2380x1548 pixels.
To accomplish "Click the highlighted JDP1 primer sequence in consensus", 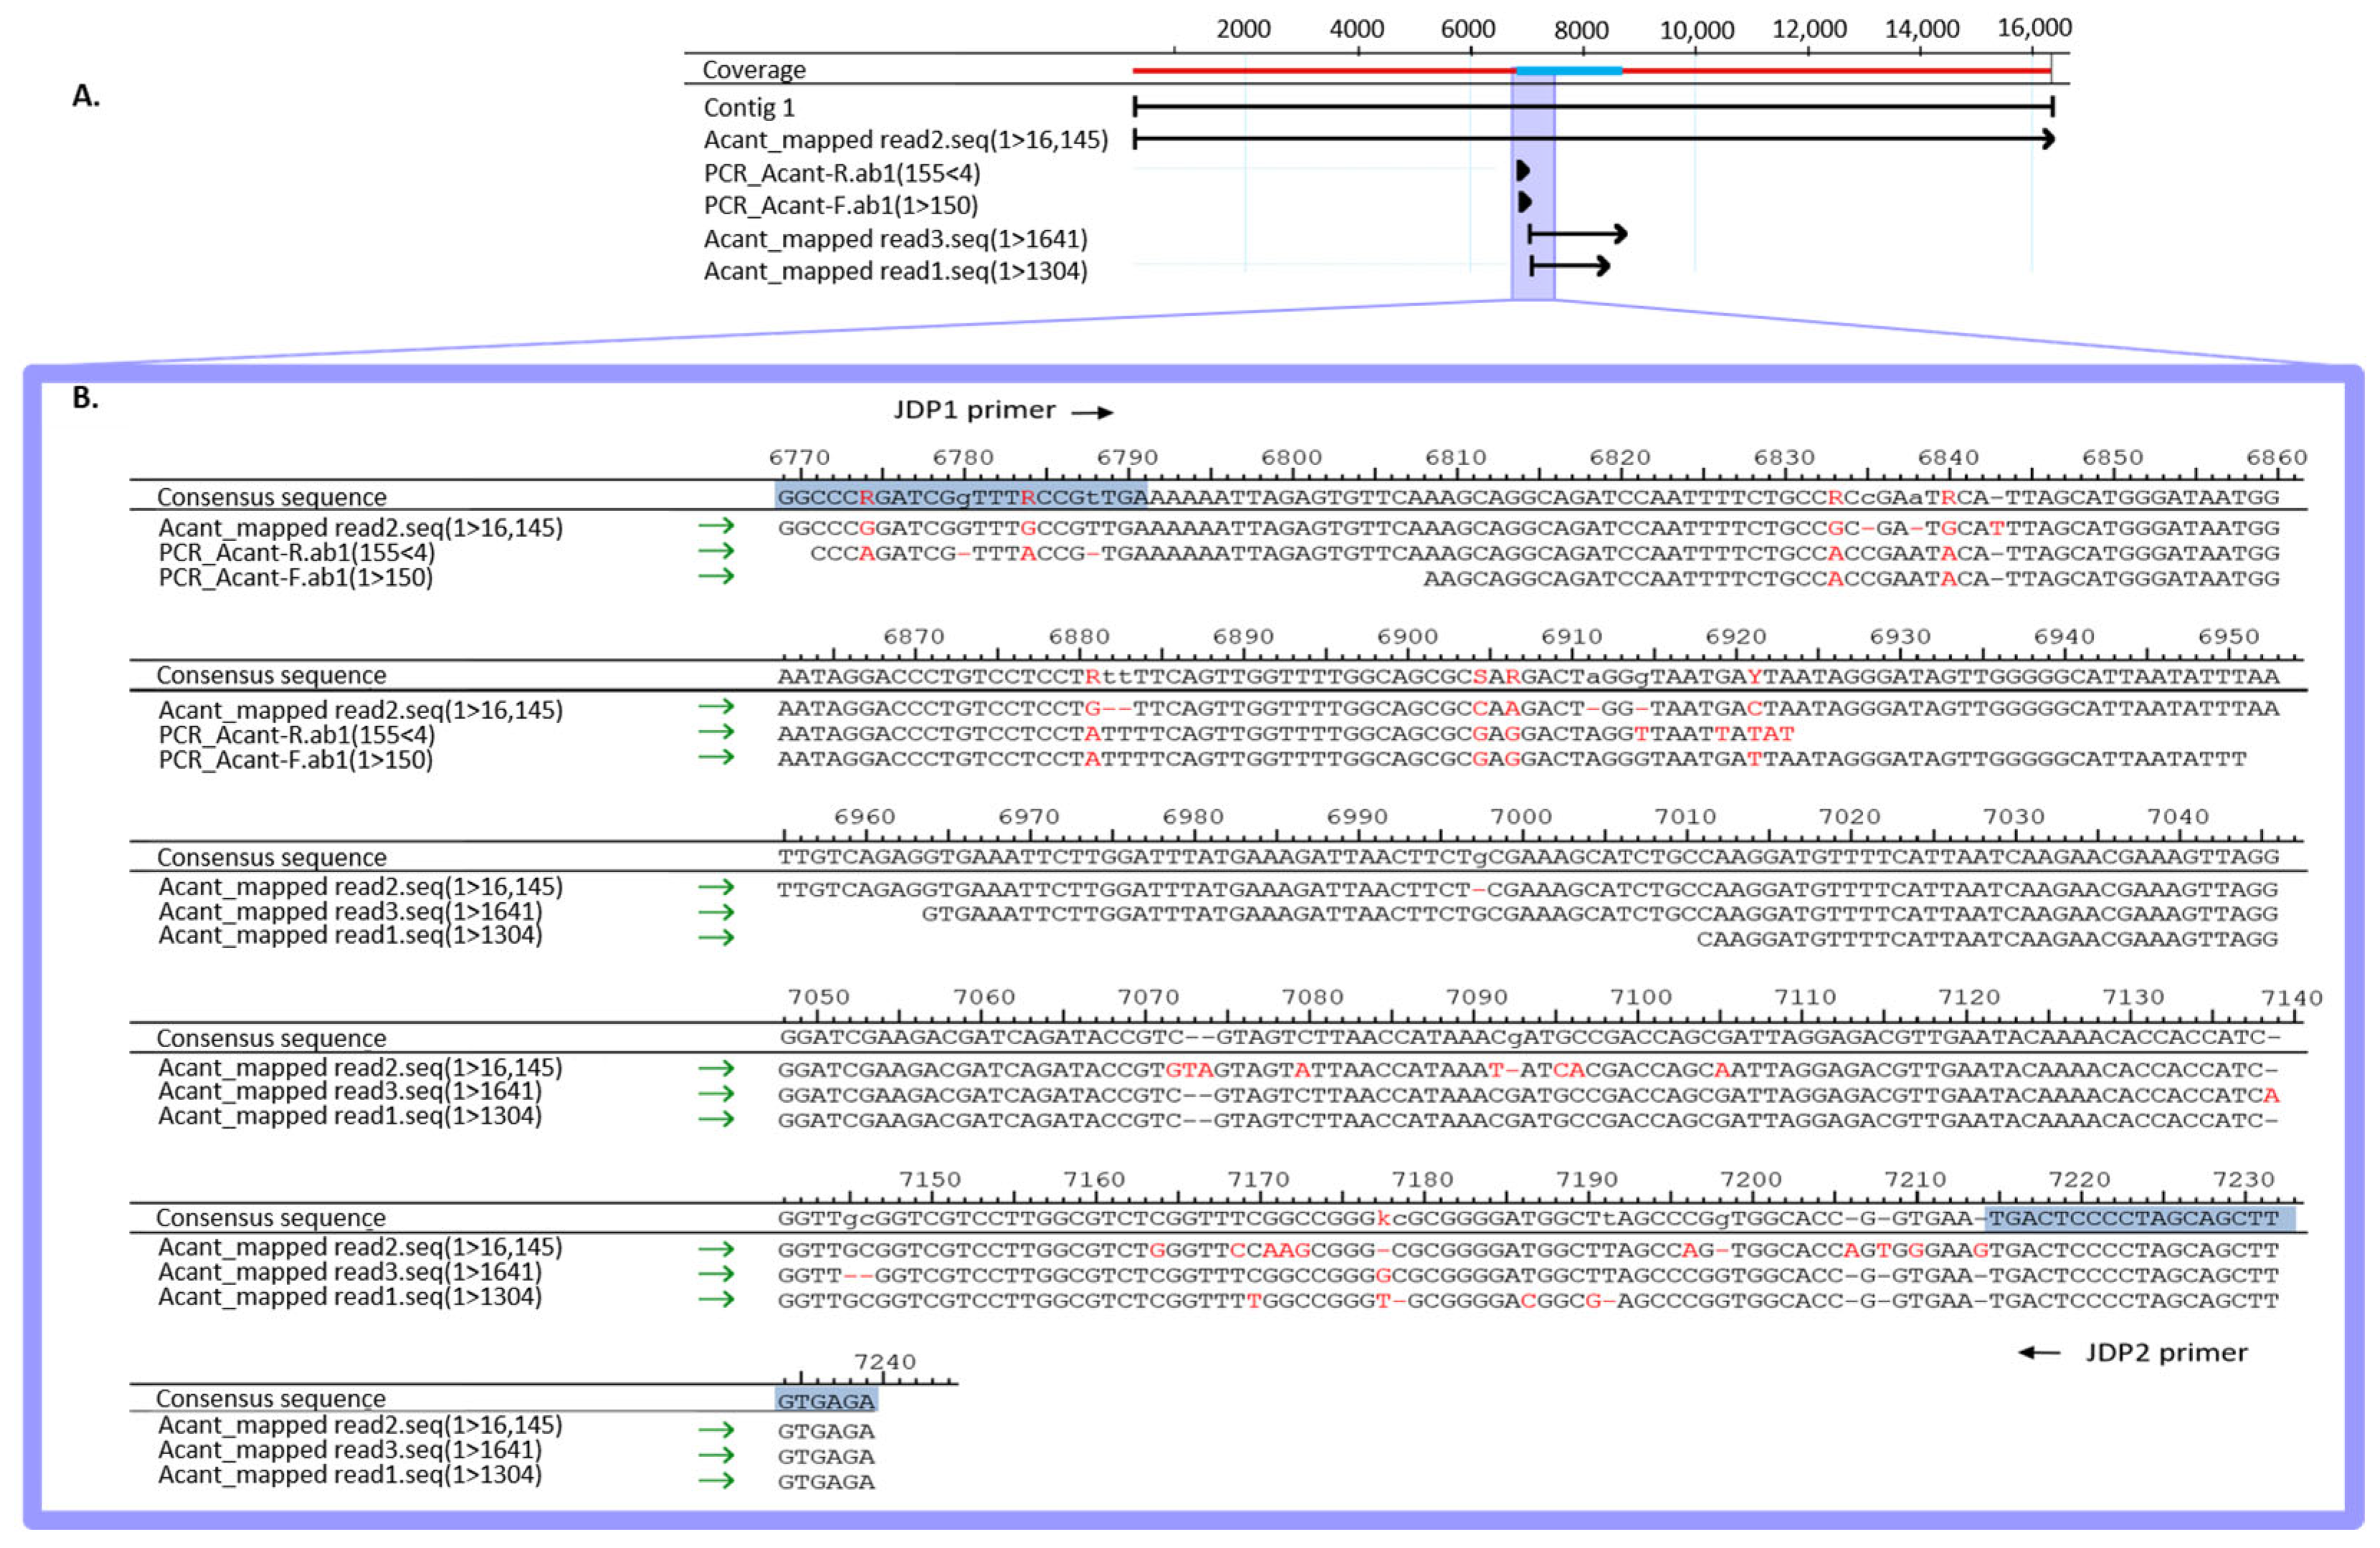I will [x=961, y=497].
